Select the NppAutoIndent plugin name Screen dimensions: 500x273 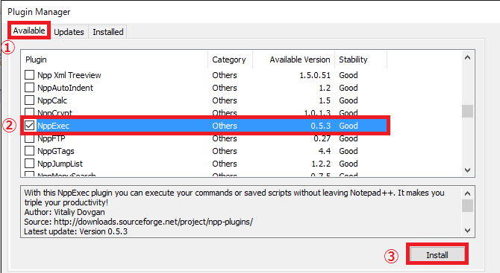[65, 88]
